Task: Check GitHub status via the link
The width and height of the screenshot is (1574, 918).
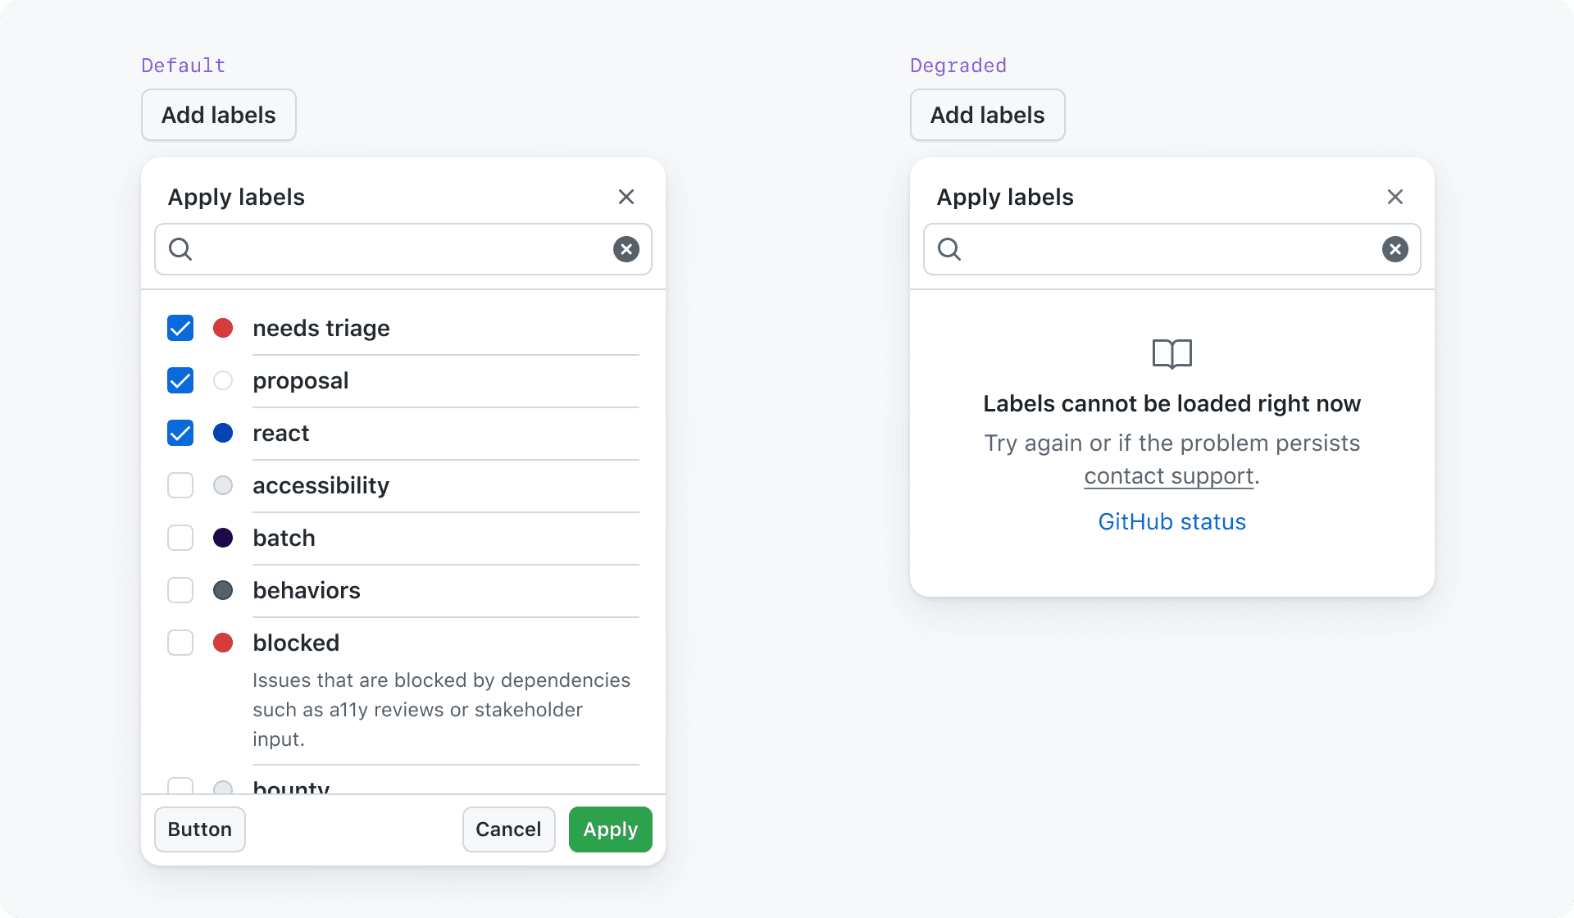Action: (x=1171, y=521)
